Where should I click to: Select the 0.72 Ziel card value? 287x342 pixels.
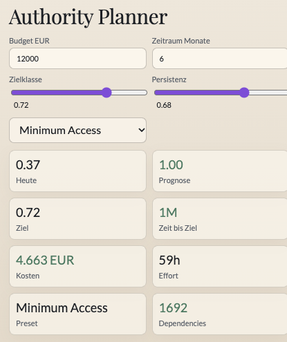28,213
